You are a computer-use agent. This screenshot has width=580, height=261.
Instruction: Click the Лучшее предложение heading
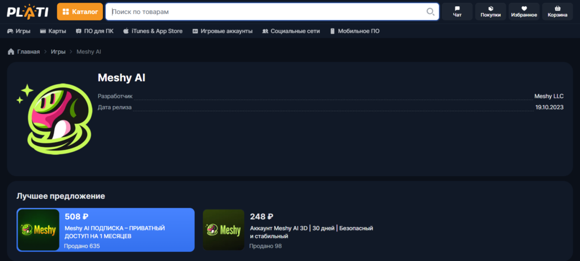pyautogui.click(x=61, y=197)
